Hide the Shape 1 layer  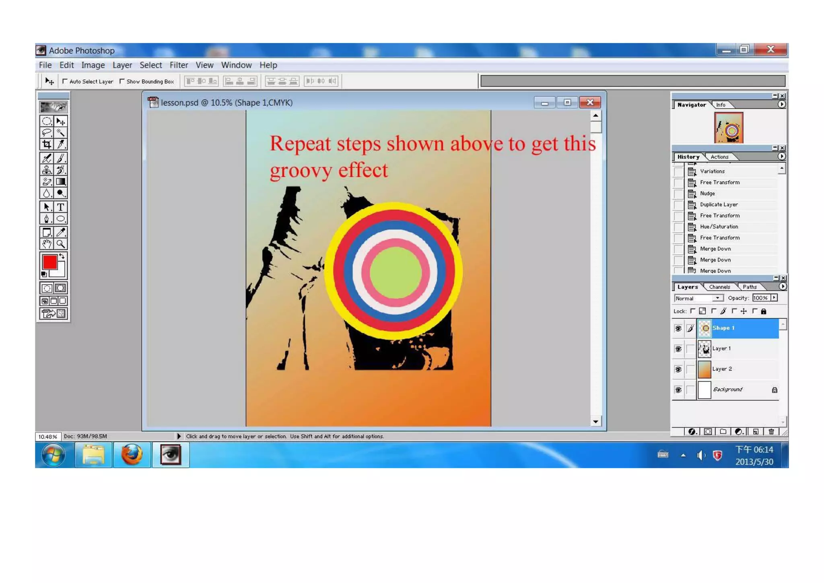tap(678, 328)
